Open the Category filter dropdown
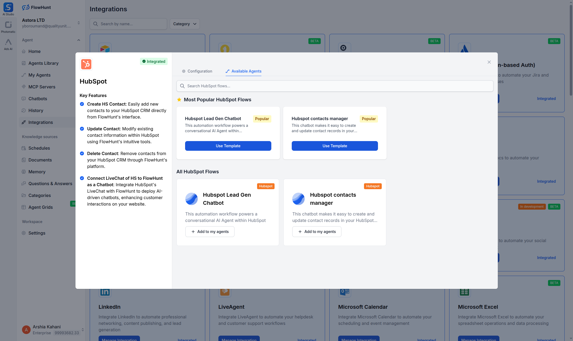The height and width of the screenshot is (341, 573). tap(185, 24)
